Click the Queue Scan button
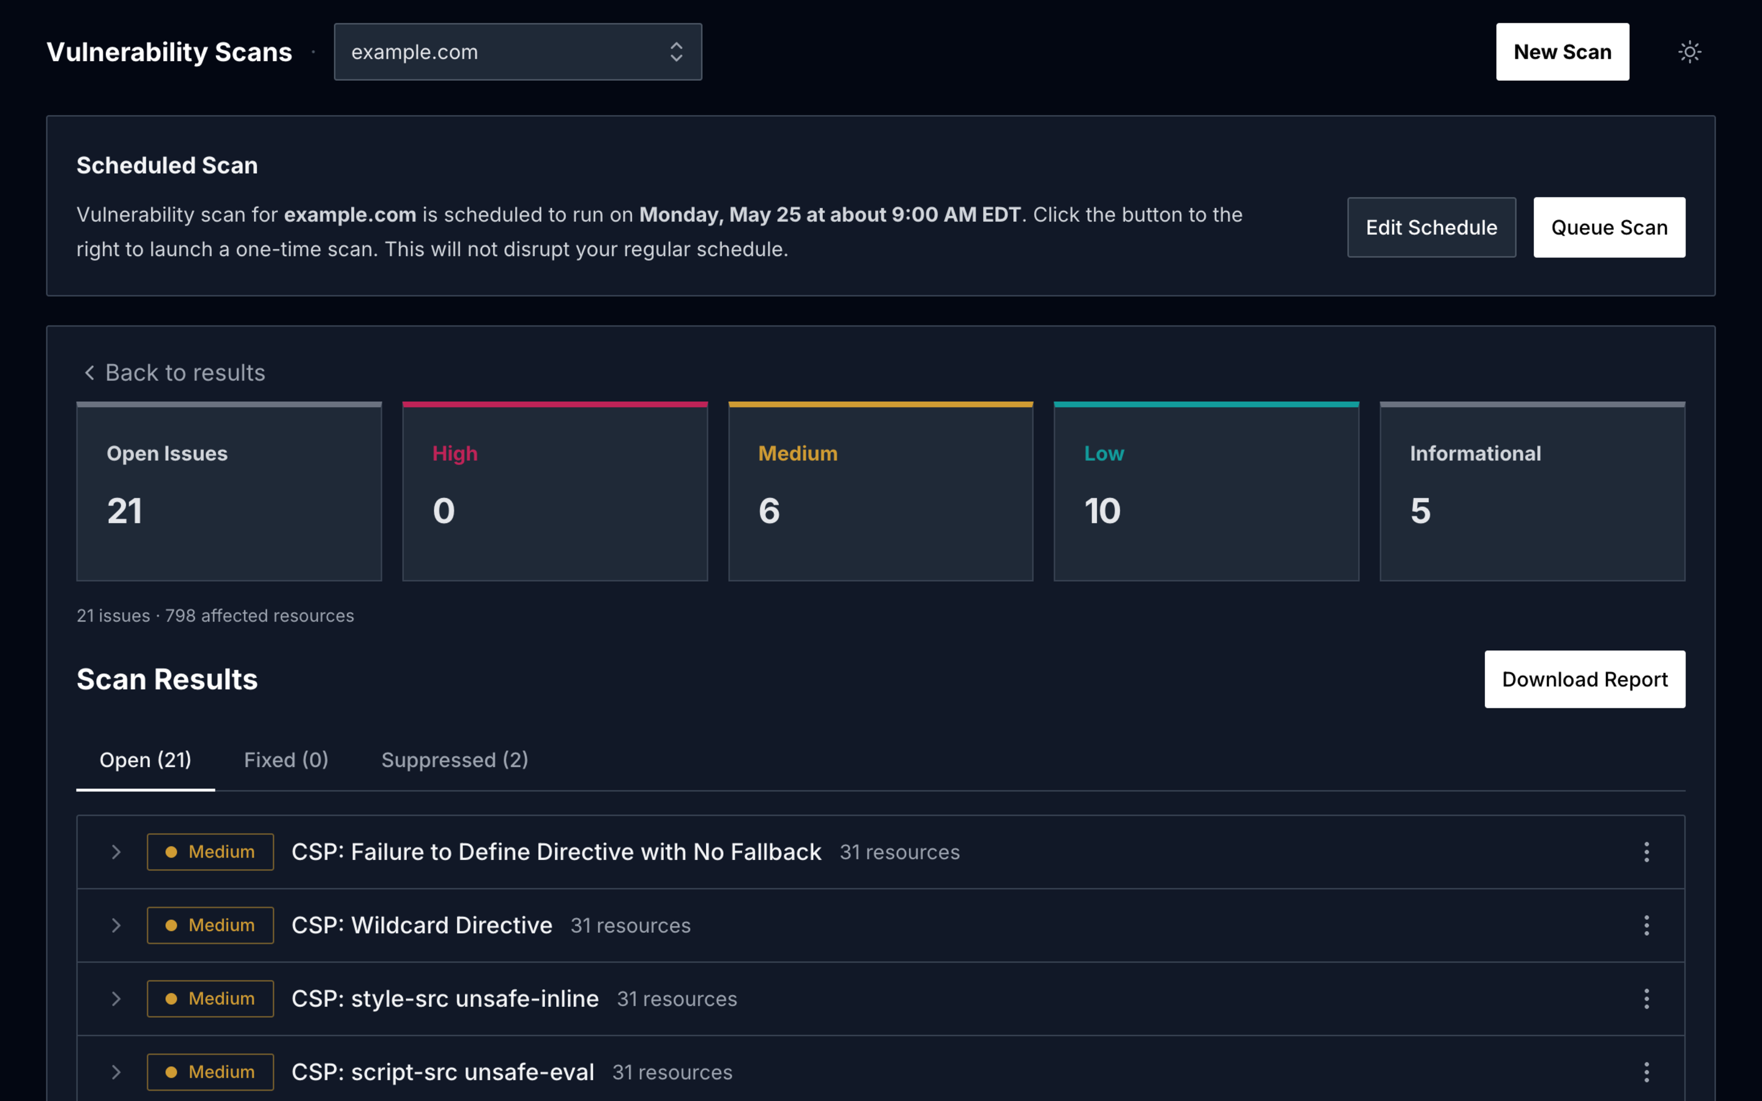 pyautogui.click(x=1609, y=227)
